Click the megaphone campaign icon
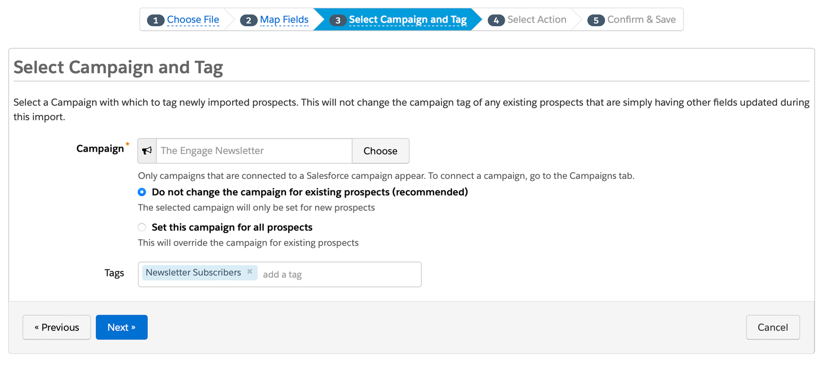The image size is (824, 368). (147, 151)
